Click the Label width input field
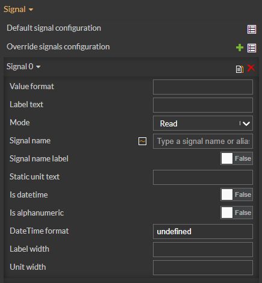Viewport: 262px width, 283px height. point(203,249)
